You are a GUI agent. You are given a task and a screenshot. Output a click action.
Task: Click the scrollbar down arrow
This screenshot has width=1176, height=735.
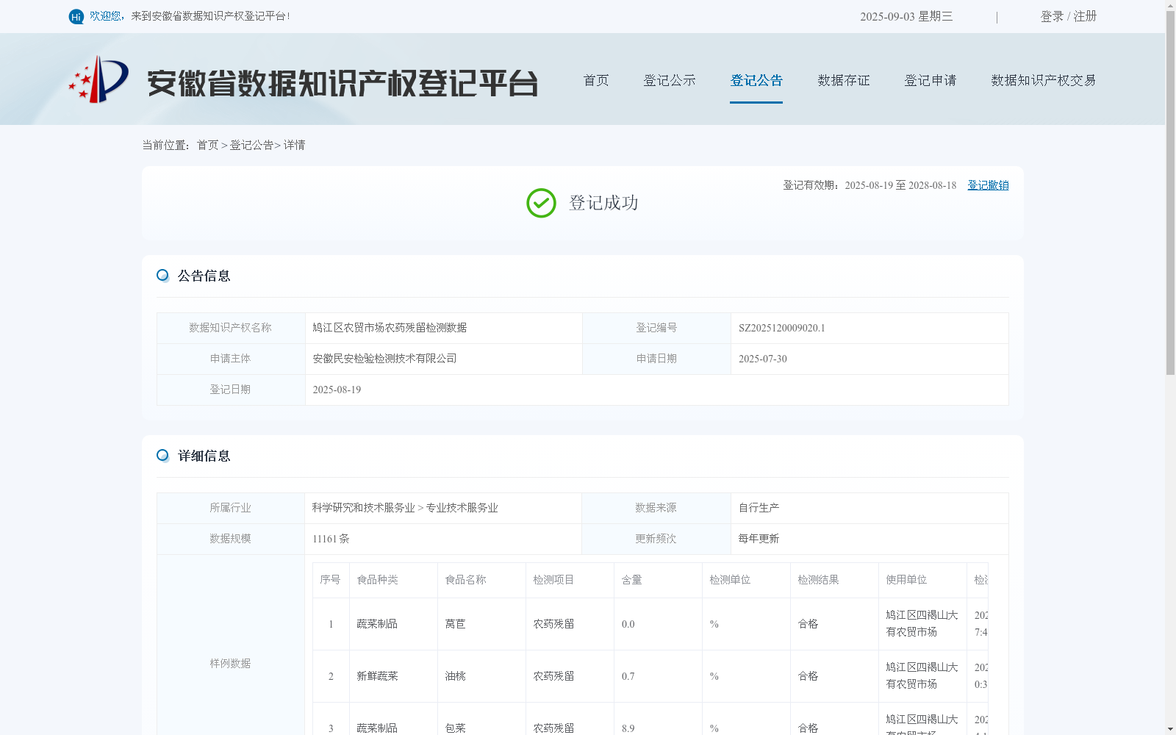tap(1170, 729)
